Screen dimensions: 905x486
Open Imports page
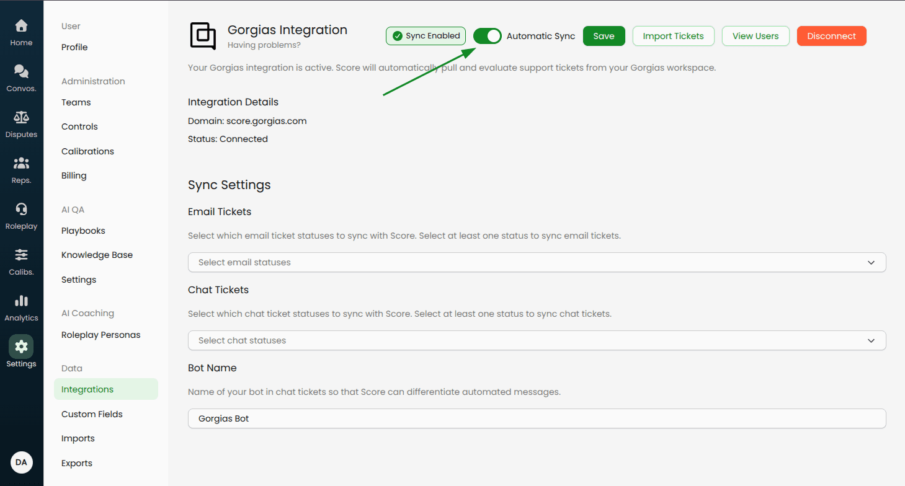78,438
